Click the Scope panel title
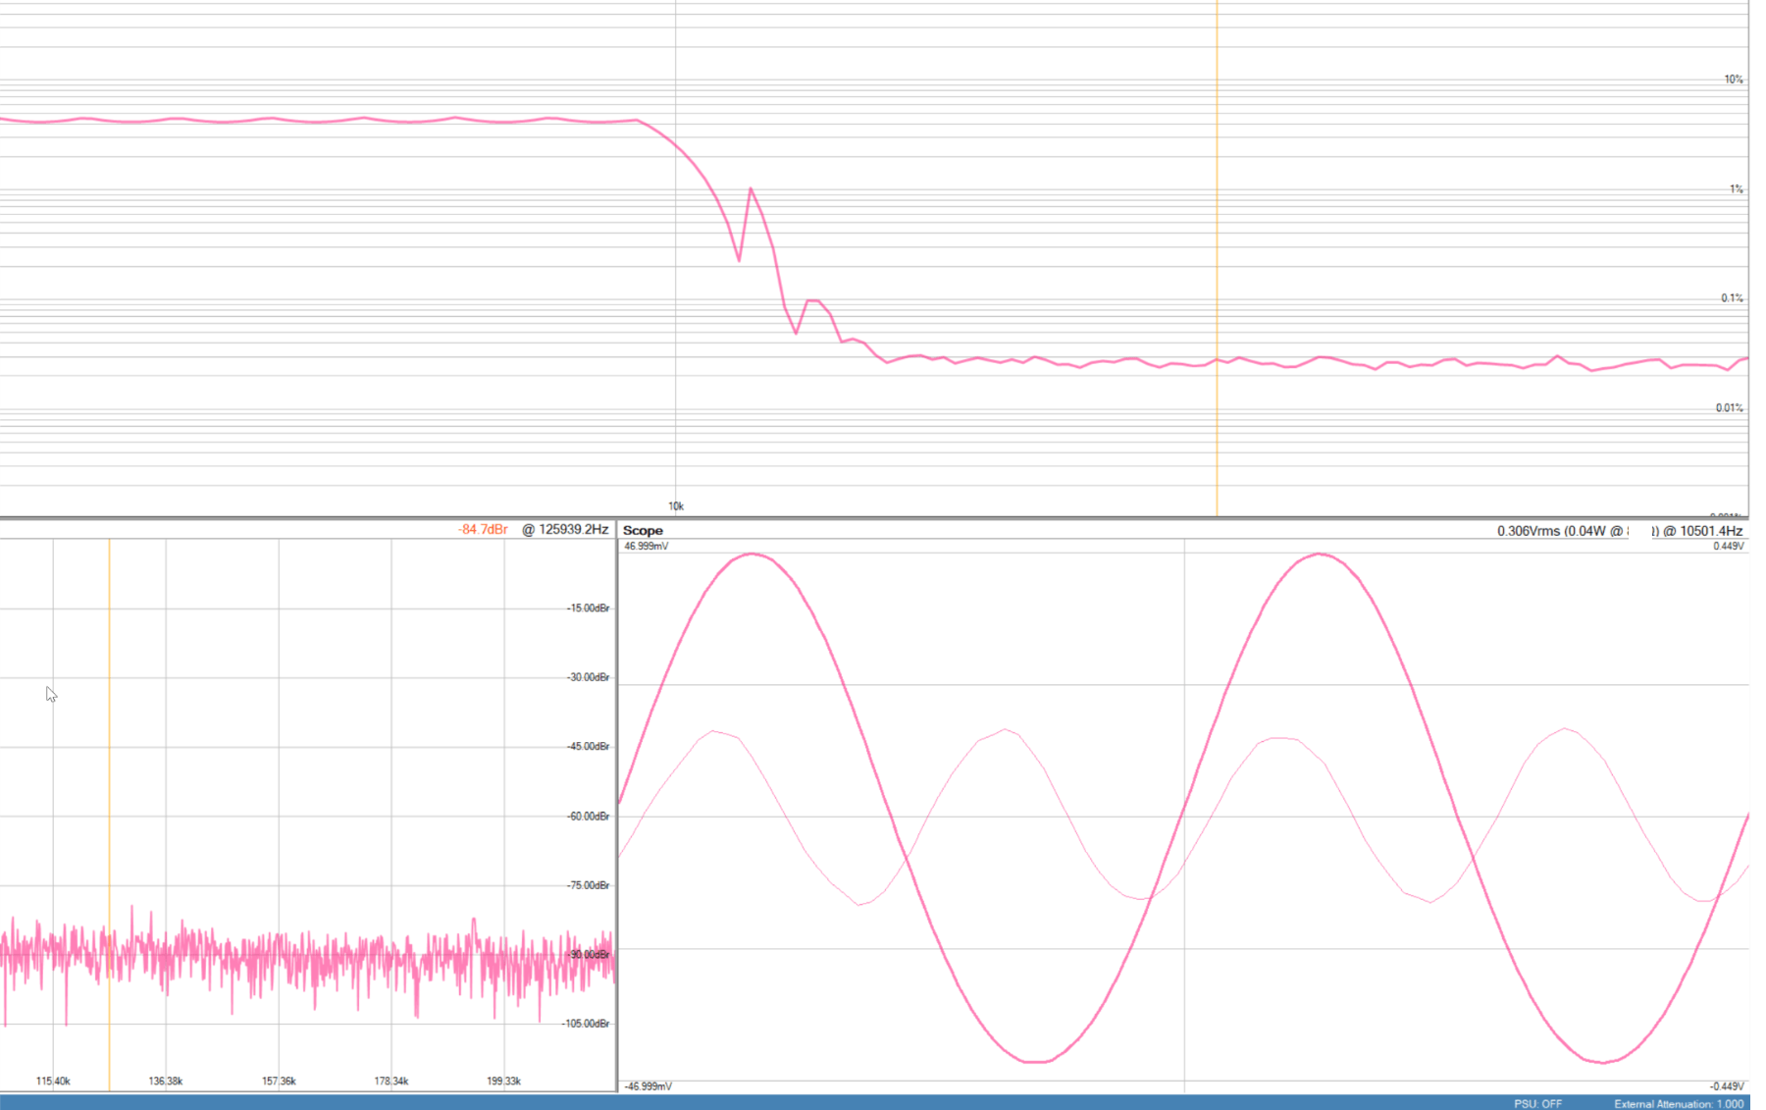The height and width of the screenshot is (1110, 1766). click(x=643, y=530)
